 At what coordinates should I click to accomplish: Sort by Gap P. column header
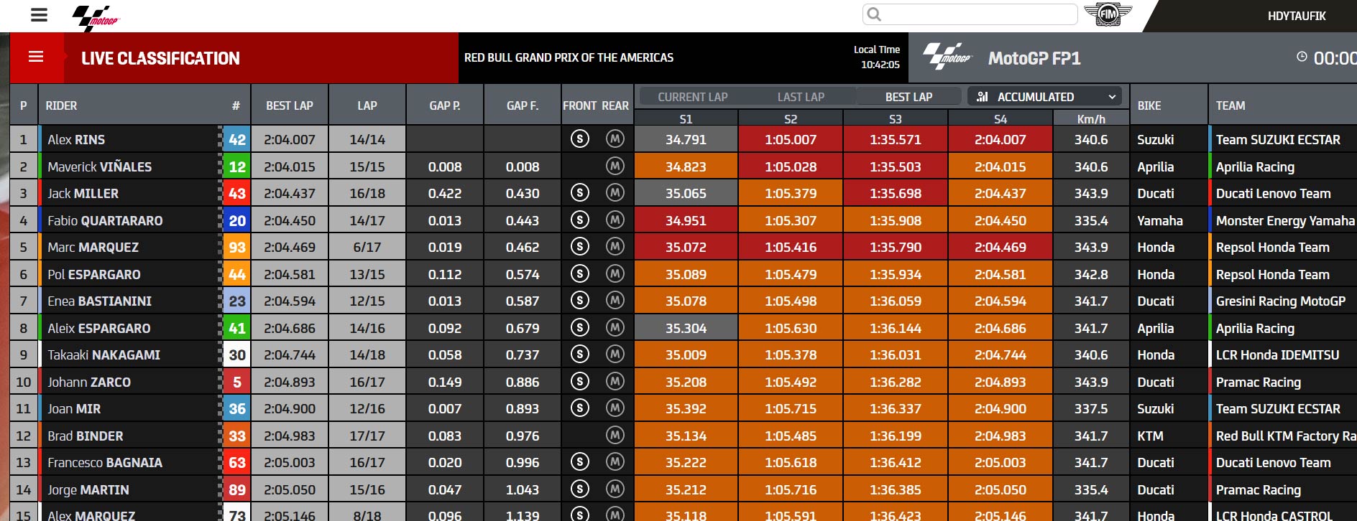[445, 105]
